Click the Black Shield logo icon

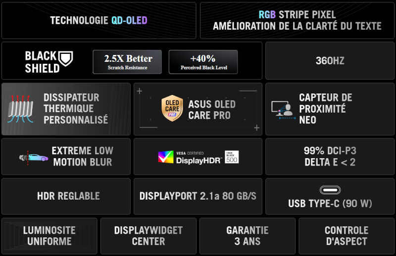point(66,58)
